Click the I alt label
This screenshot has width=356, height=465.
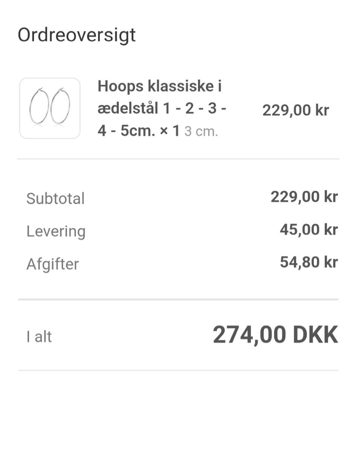pos(39,336)
